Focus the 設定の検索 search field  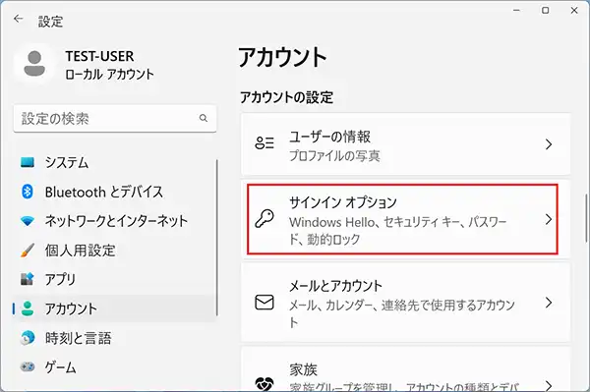coord(115,119)
